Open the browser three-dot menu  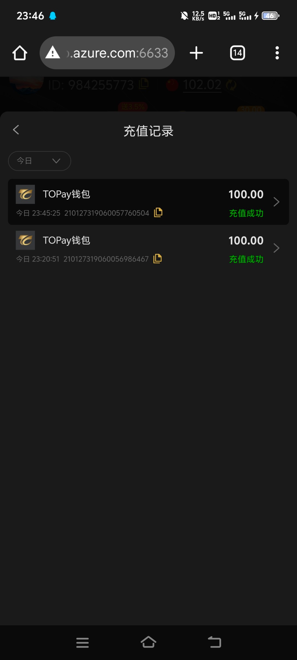pyautogui.click(x=277, y=53)
